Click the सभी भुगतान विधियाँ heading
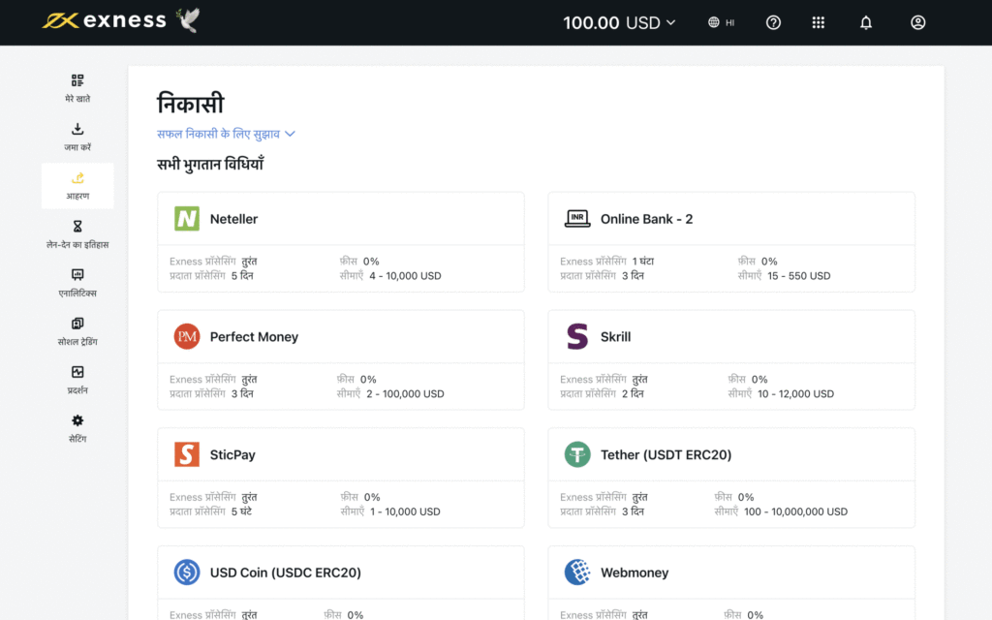The image size is (992, 620). pyautogui.click(x=210, y=164)
